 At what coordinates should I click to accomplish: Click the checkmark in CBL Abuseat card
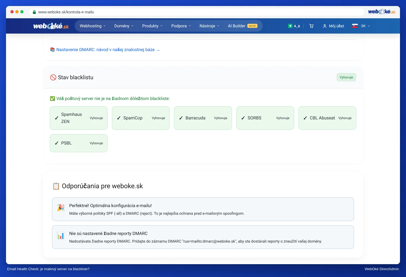tap(305, 118)
